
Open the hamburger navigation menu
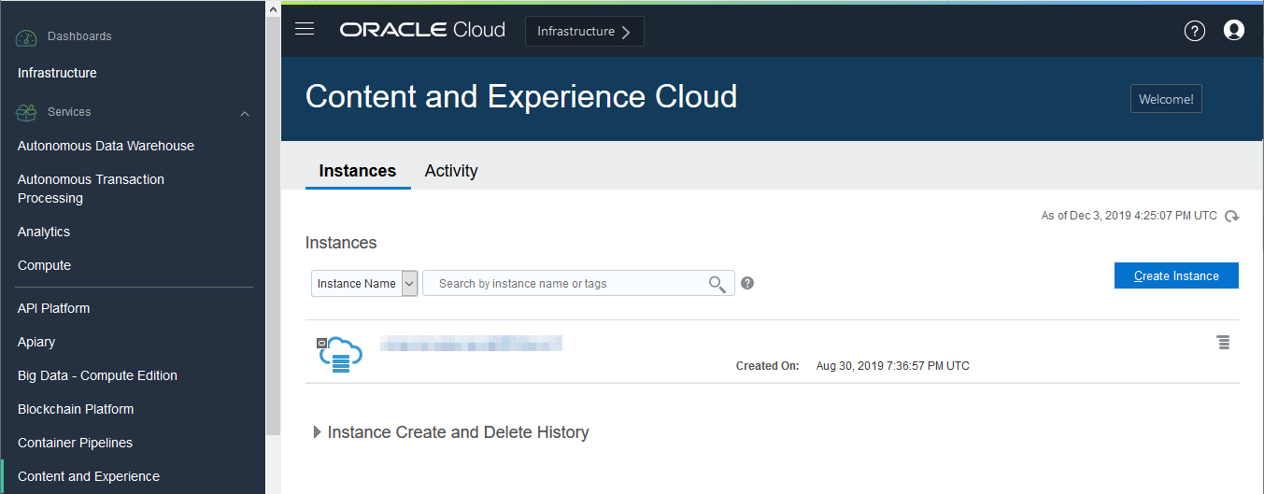(304, 29)
